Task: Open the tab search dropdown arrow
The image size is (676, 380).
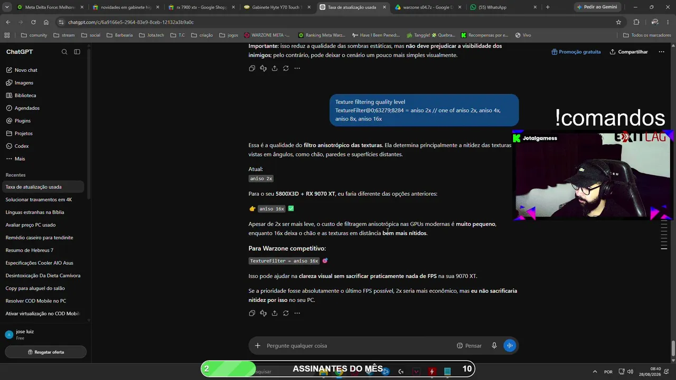Action: 7,7
